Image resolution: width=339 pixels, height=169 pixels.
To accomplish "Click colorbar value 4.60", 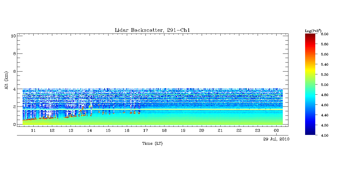I will click(x=325, y=105).
